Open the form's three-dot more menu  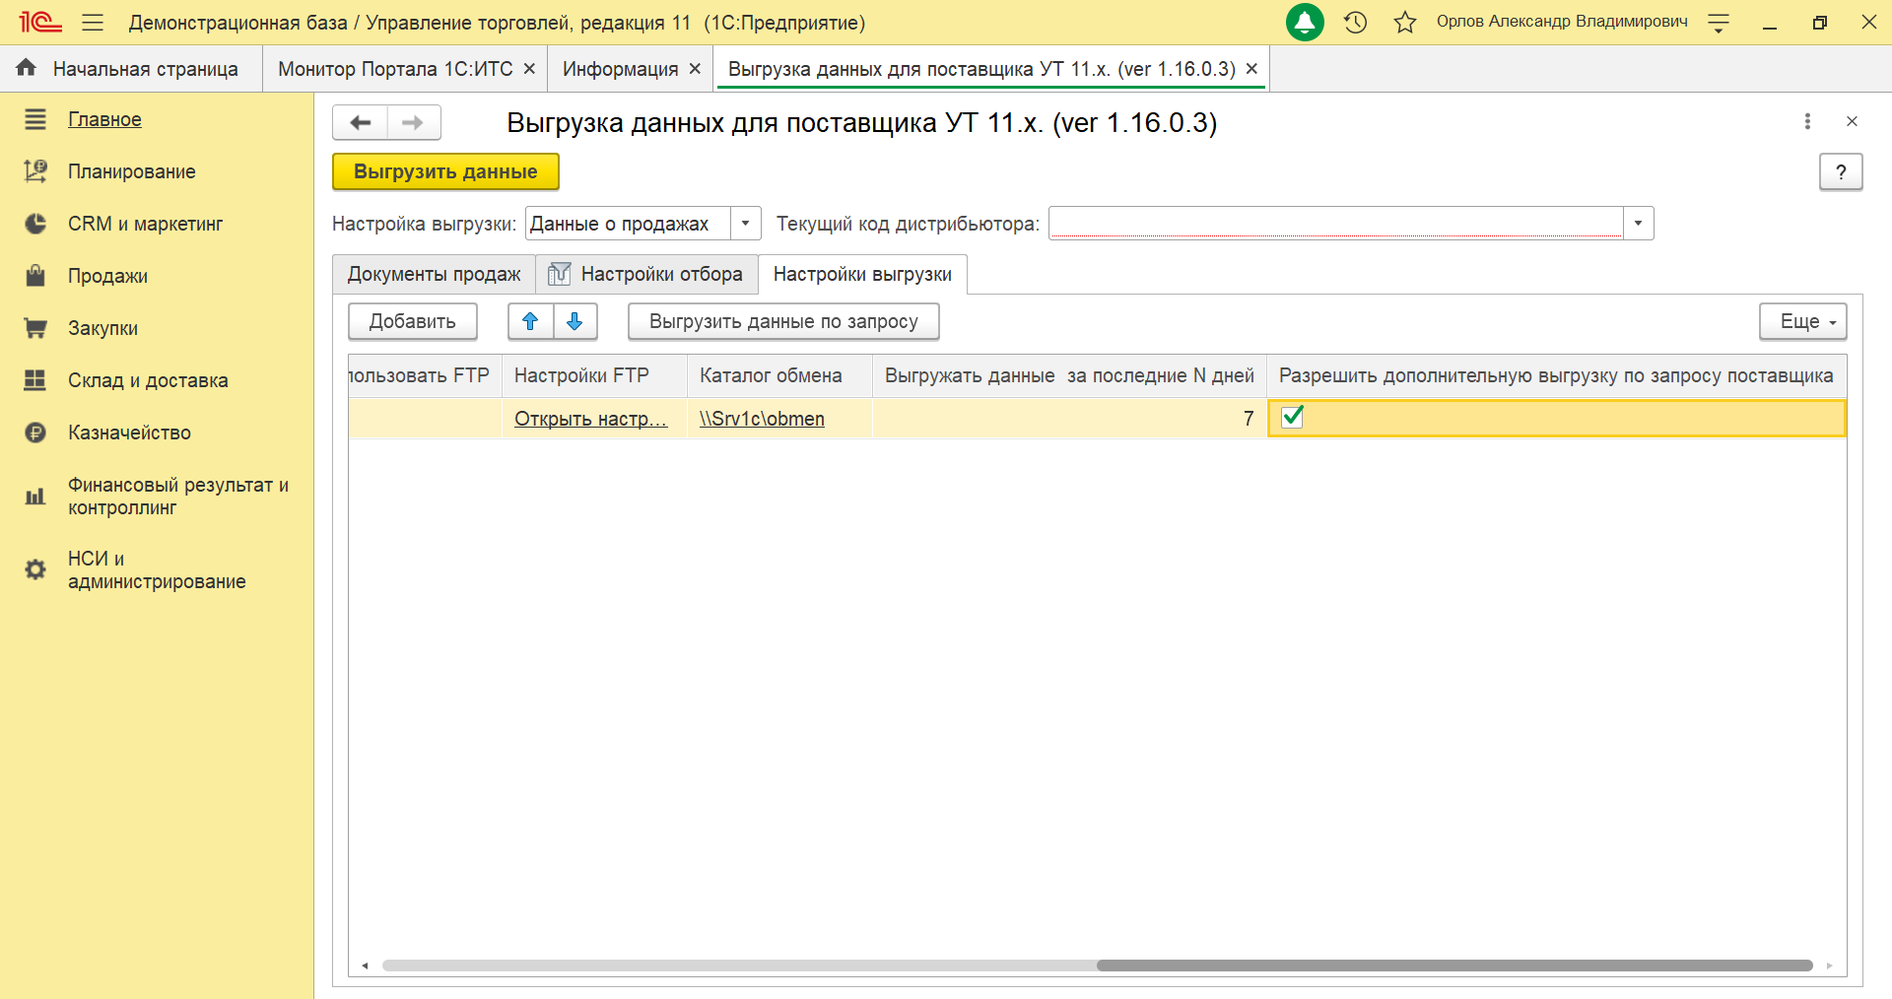tap(1807, 121)
